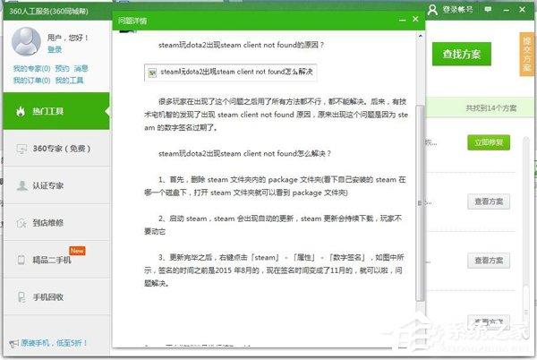The image size is (537, 360).
Task: Click the broken image steam client not found怎么解决
Action: 231,73
